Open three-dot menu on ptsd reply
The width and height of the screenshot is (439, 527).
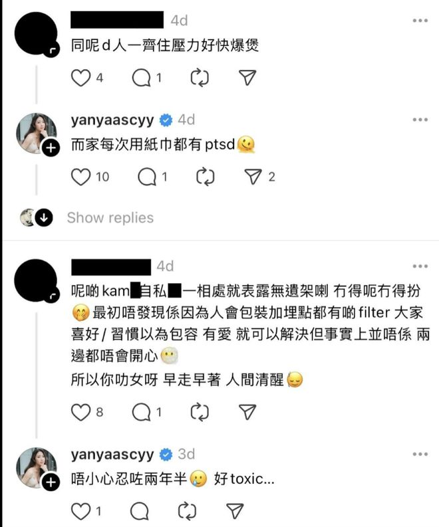tap(420, 120)
